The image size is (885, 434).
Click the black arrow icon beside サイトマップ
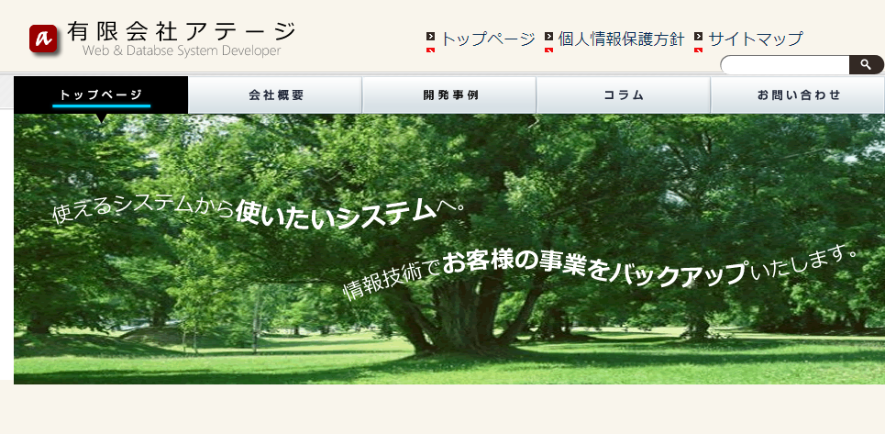point(698,37)
